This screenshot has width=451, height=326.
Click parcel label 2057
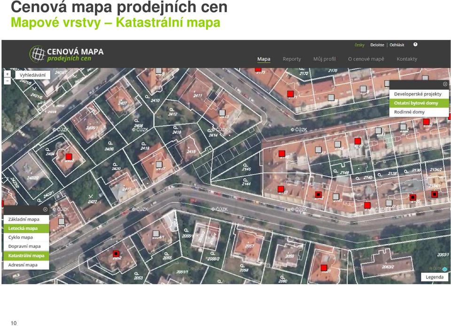coord(249,246)
